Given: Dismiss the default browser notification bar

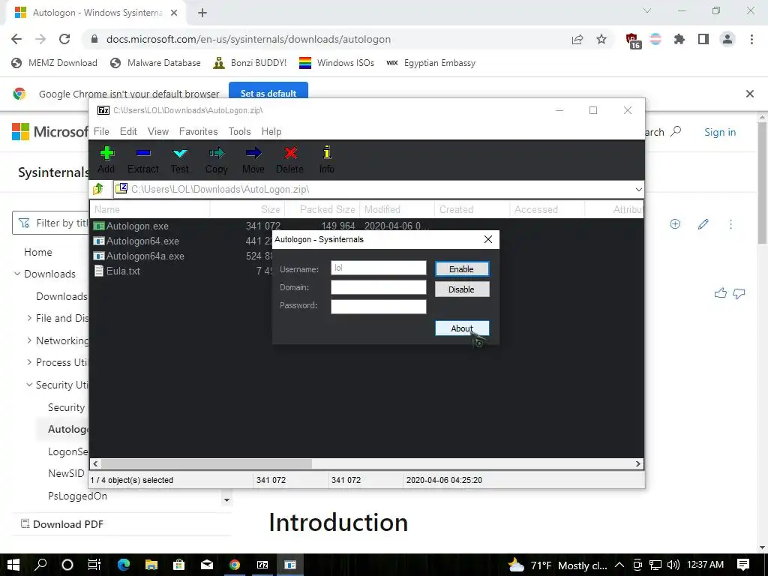Looking at the screenshot, I should pos(750,94).
